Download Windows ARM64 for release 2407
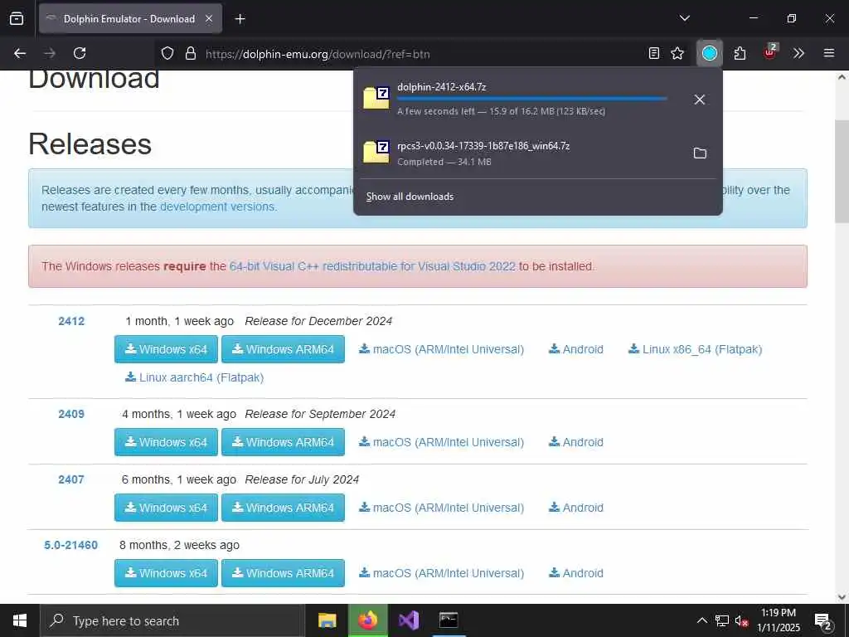The height and width of the screenshot is (637, 849). tap(284, 508)
